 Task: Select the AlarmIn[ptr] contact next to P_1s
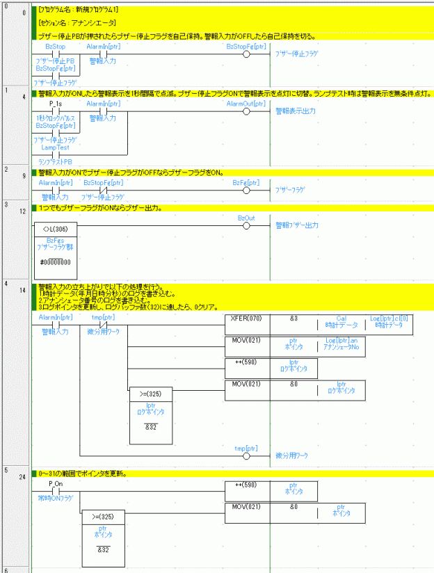103,111
